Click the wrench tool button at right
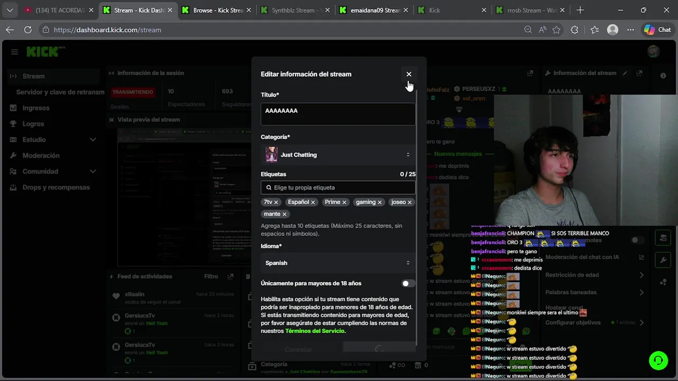The width and height of the screenshot is (678, 381). (663, 260)
